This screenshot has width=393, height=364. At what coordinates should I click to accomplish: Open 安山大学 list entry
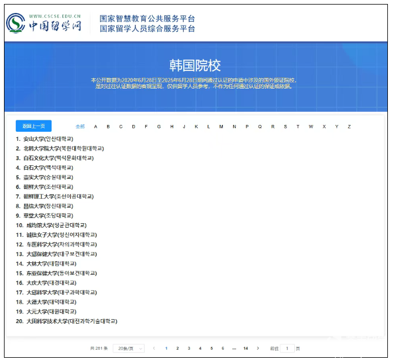(48, 139)
